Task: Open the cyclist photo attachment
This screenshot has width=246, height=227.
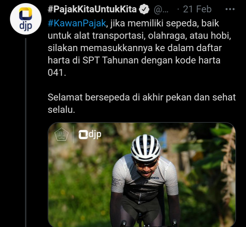Action: [x=142, y=175]
